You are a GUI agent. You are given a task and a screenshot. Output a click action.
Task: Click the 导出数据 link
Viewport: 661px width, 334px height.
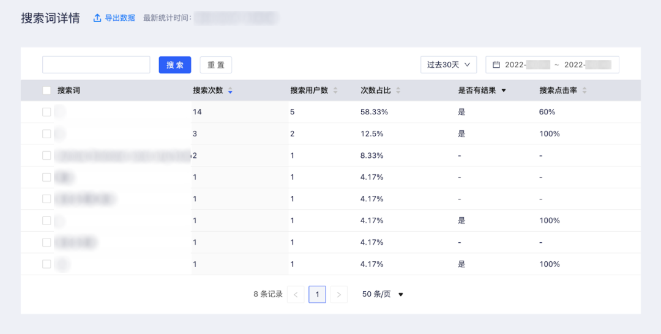[119, 18]
